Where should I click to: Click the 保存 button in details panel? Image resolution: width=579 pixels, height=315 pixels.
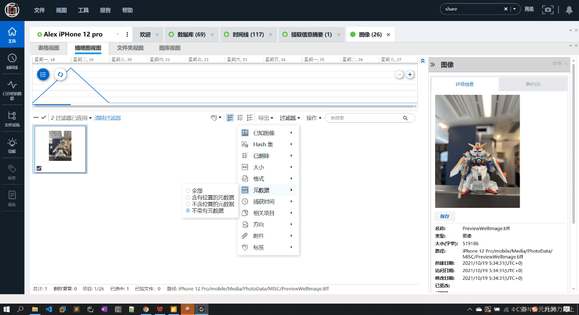[x=444, y=216]
